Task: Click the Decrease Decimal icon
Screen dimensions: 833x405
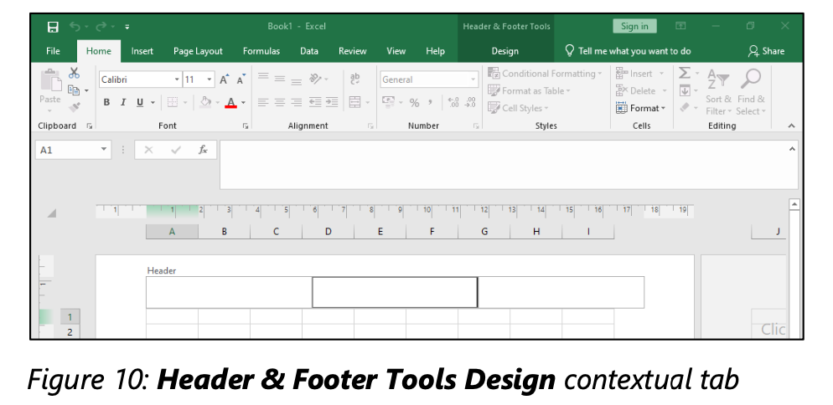Action: [470, 102]
